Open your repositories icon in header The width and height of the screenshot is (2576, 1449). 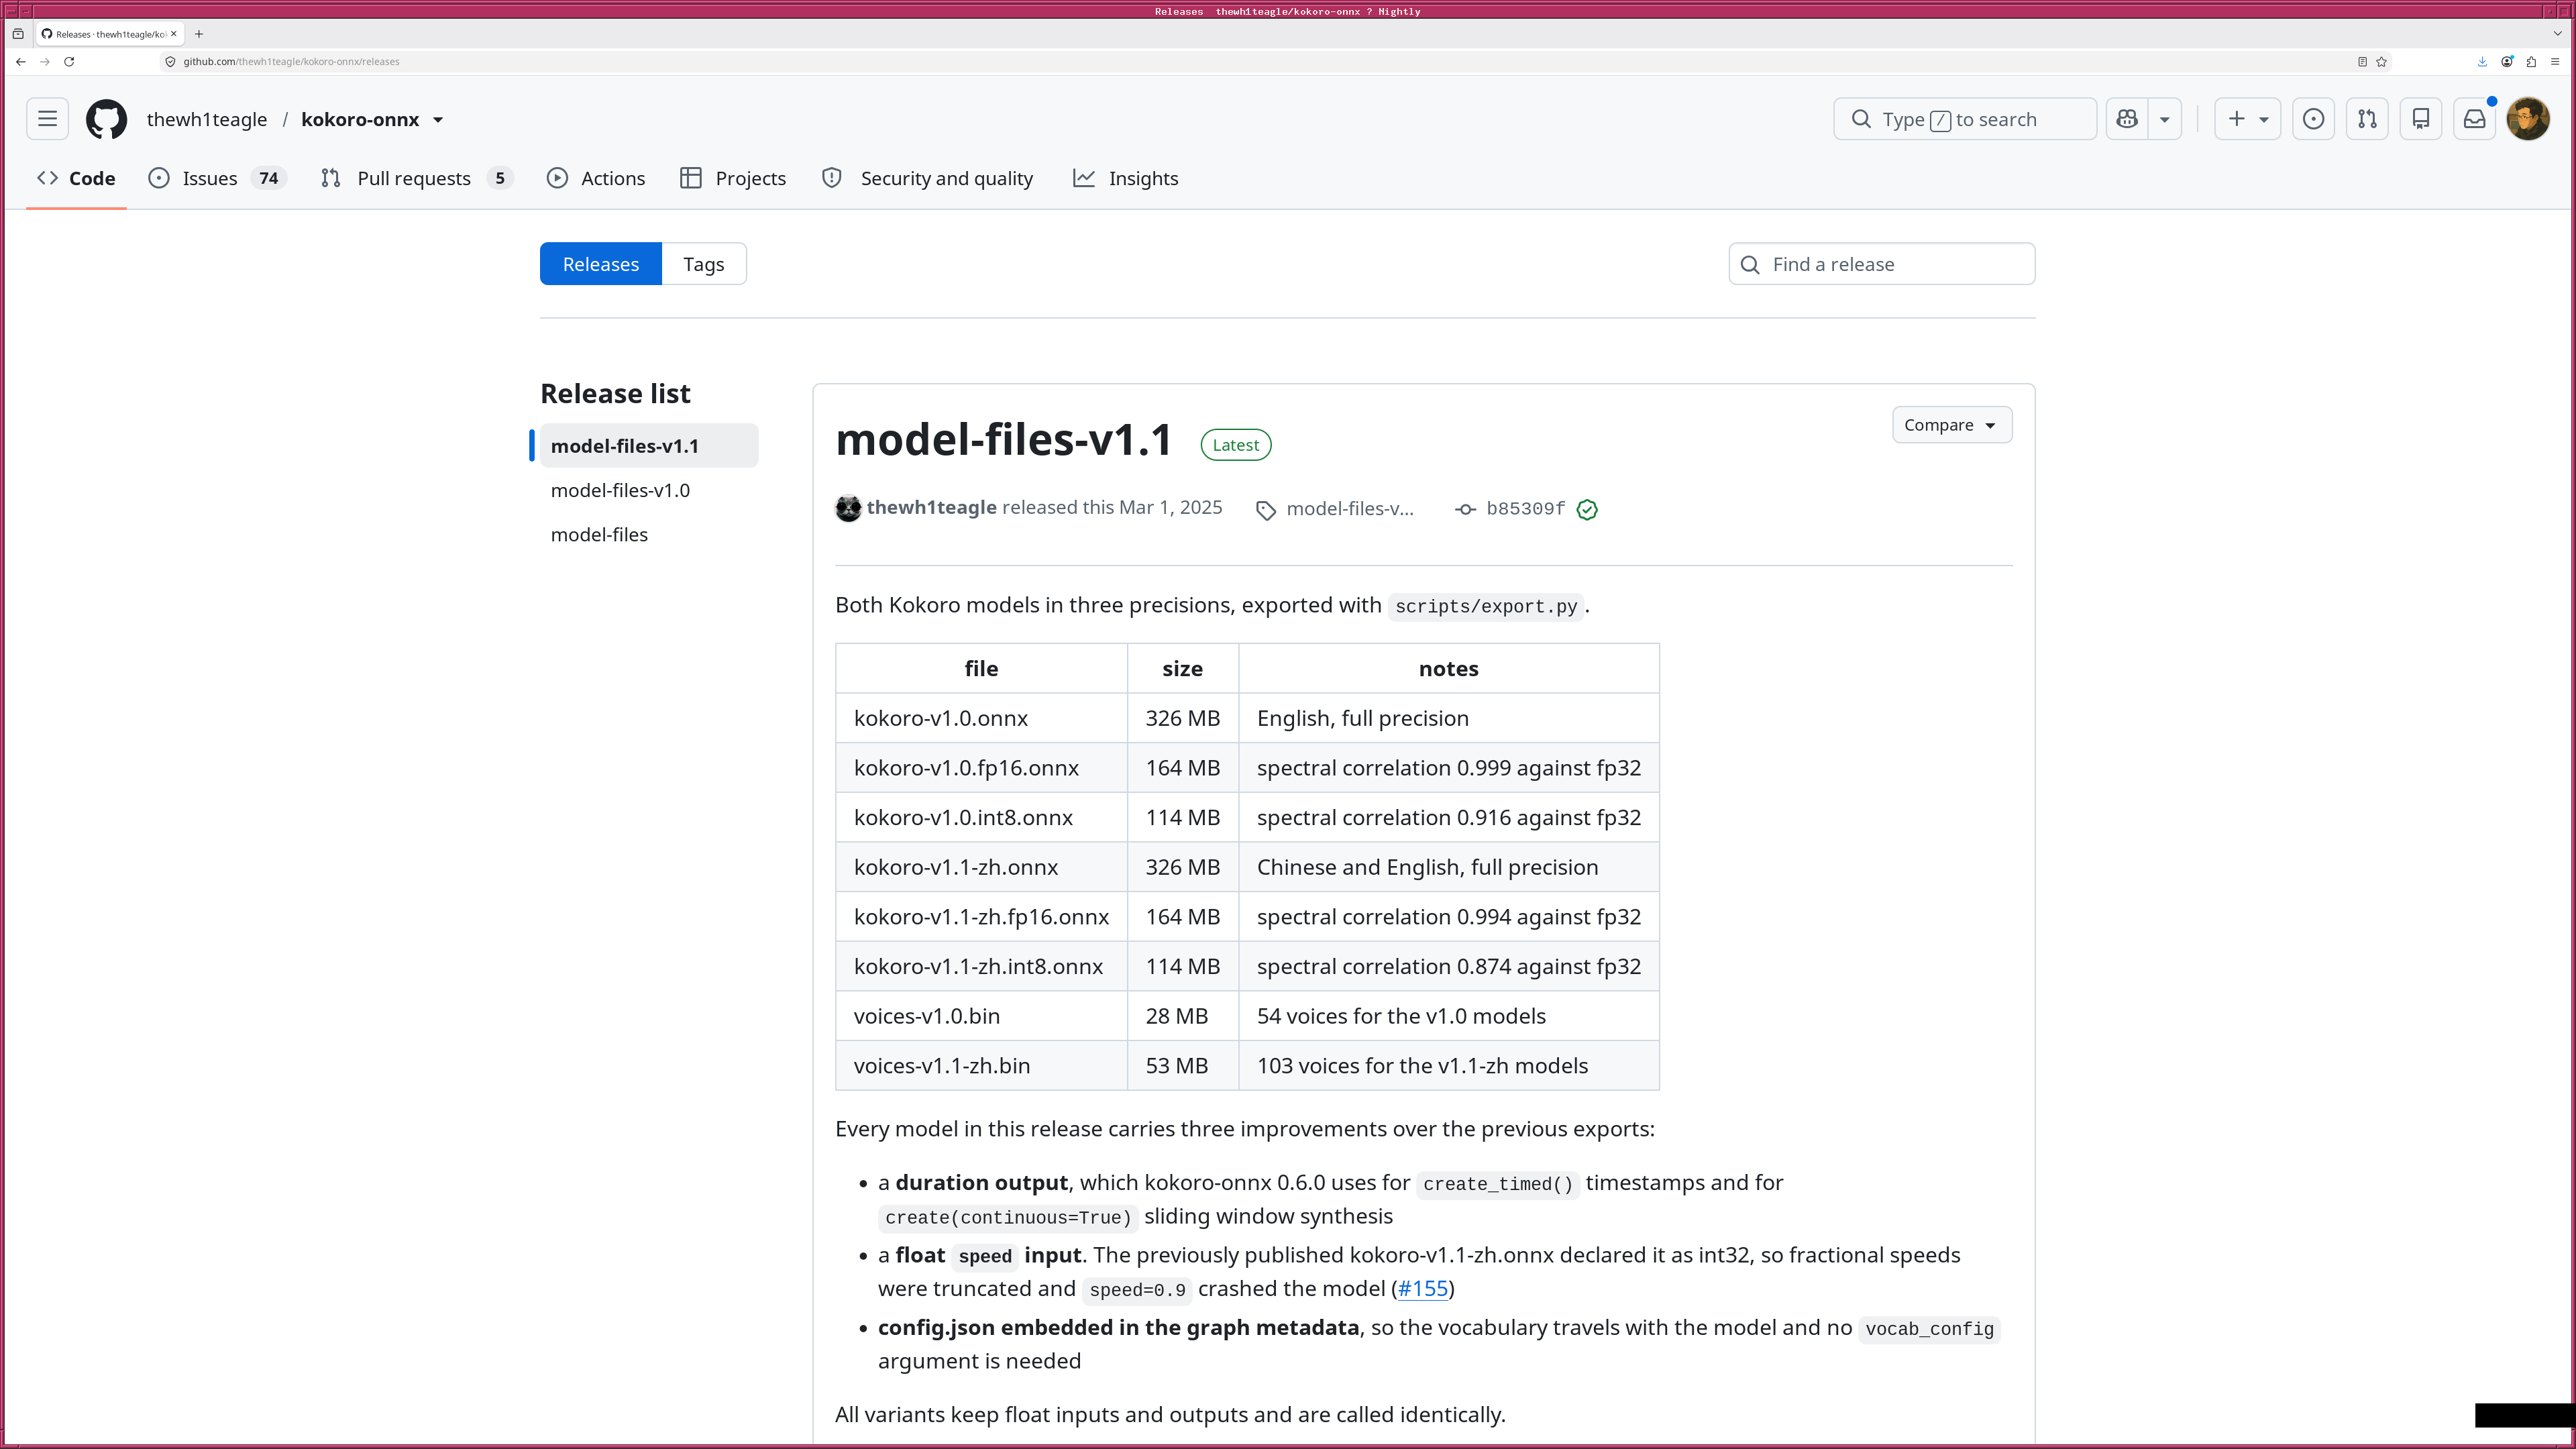point(2421,119)
